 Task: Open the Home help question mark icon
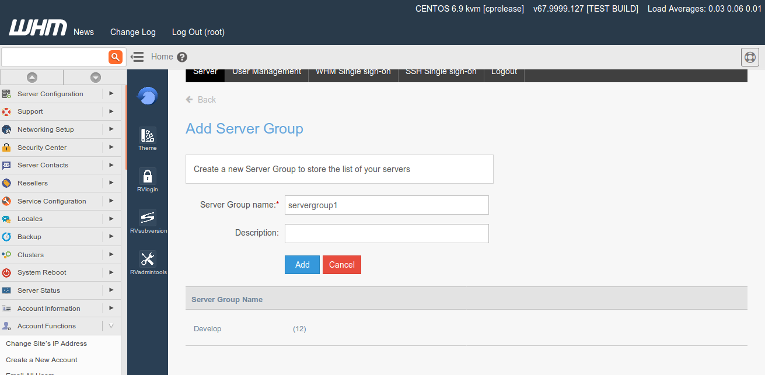(182, 57)
